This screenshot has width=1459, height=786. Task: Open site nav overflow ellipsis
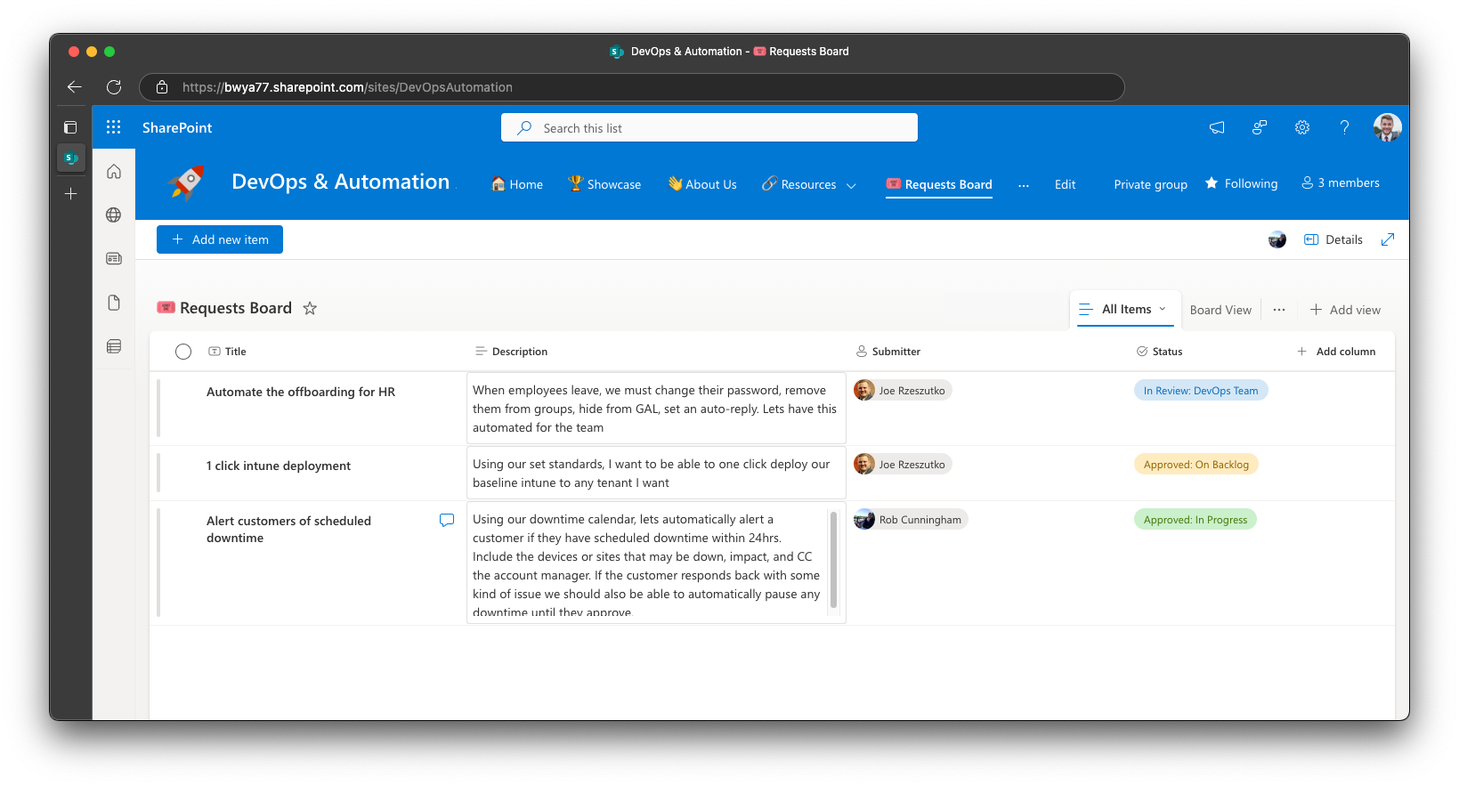[1024, 185]
